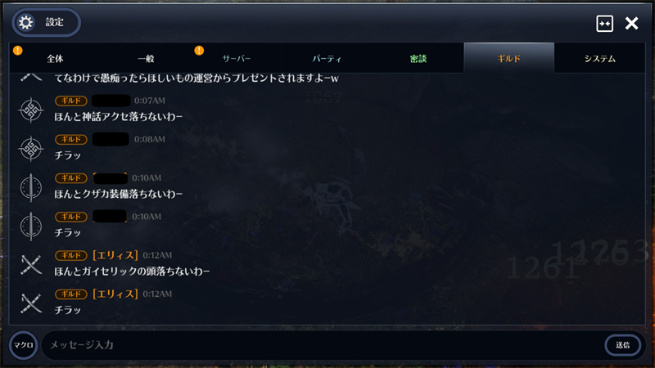
Task: Open the サーバー chat tab
Action: [x=237, y=58]
